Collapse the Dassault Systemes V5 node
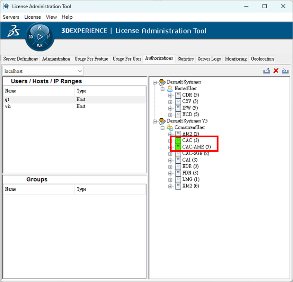Viewport: 293px width, 282px height. pos(155,121)
